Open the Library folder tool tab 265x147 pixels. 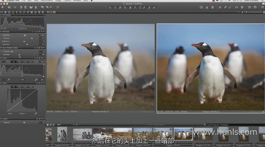click(2, 12)
